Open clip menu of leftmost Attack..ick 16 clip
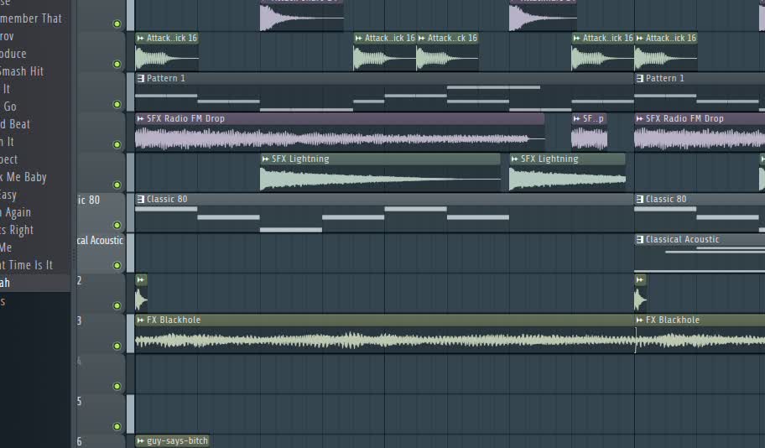 141,38
